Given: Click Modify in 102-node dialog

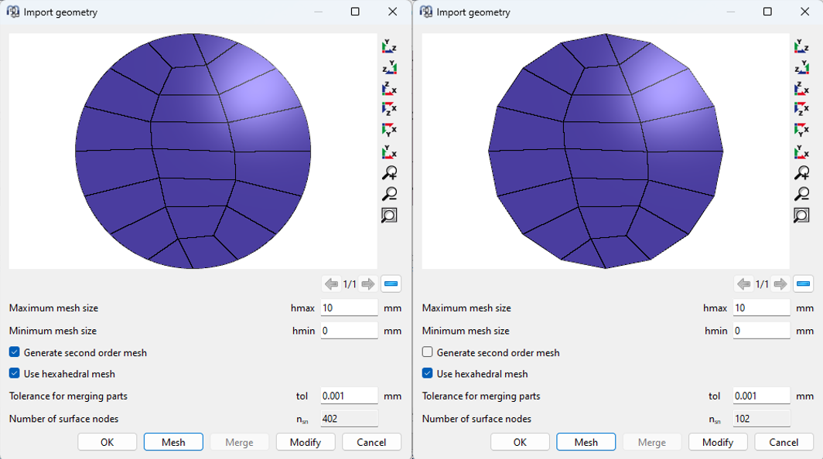Looking at the screenshot, I should pos(718,442).
